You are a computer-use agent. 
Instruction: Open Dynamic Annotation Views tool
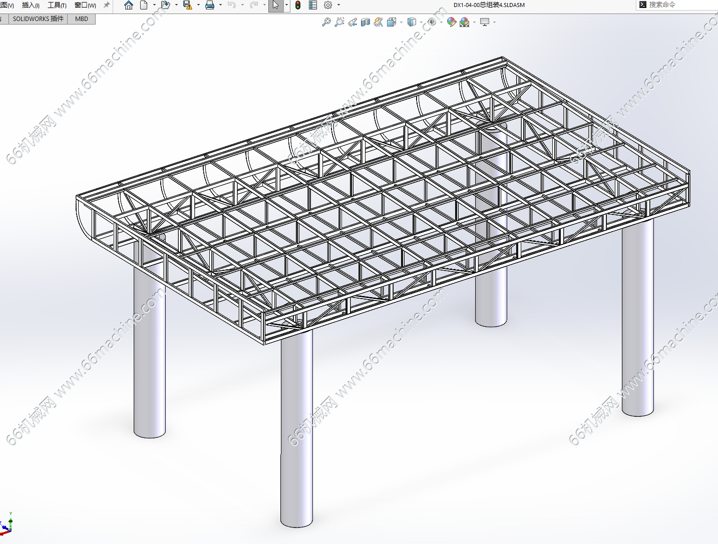(379, 22)
